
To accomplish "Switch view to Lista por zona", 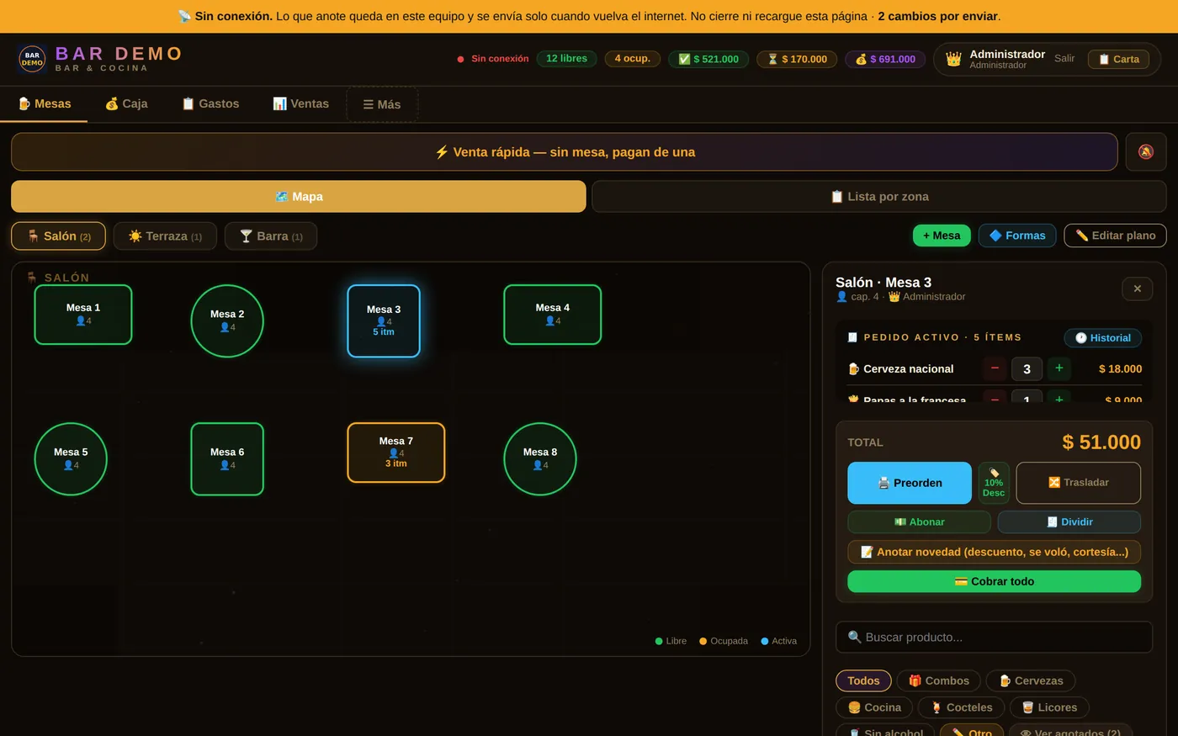I will click(x=879, y=196).
